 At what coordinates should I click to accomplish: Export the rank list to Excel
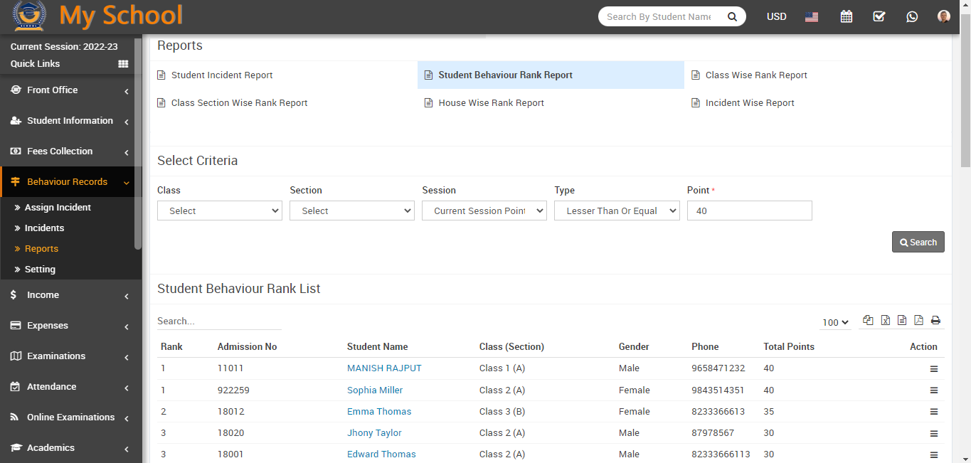[x=885, y=321]
